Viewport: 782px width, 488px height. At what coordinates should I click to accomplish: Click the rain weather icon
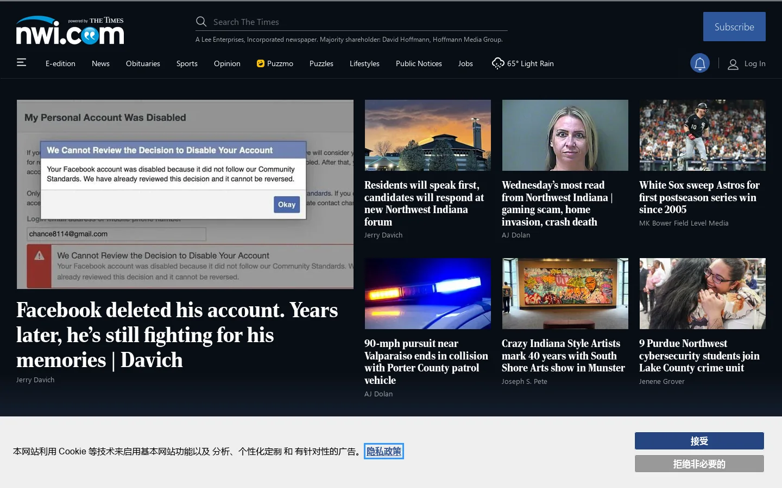(x=497, y=63)
